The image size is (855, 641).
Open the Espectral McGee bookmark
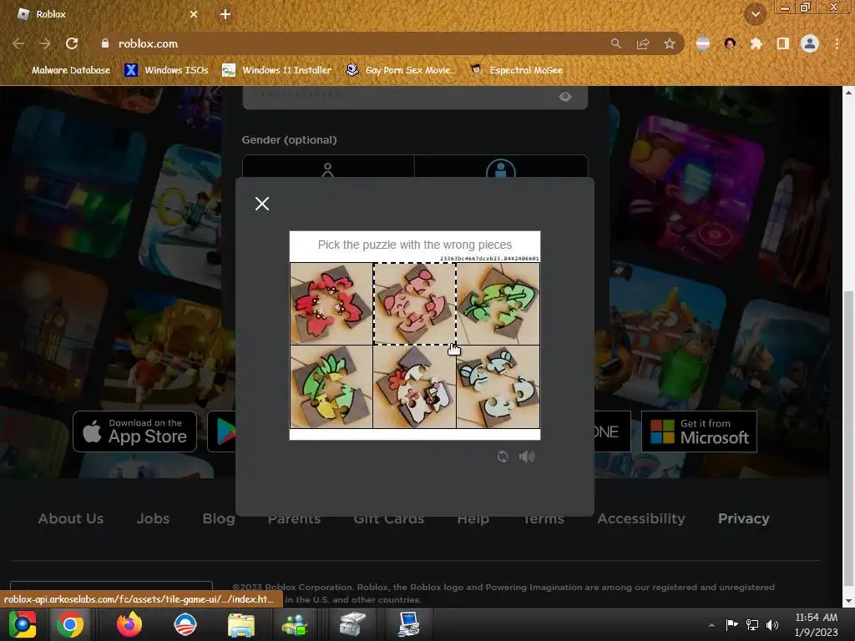[x=516, y=70]
